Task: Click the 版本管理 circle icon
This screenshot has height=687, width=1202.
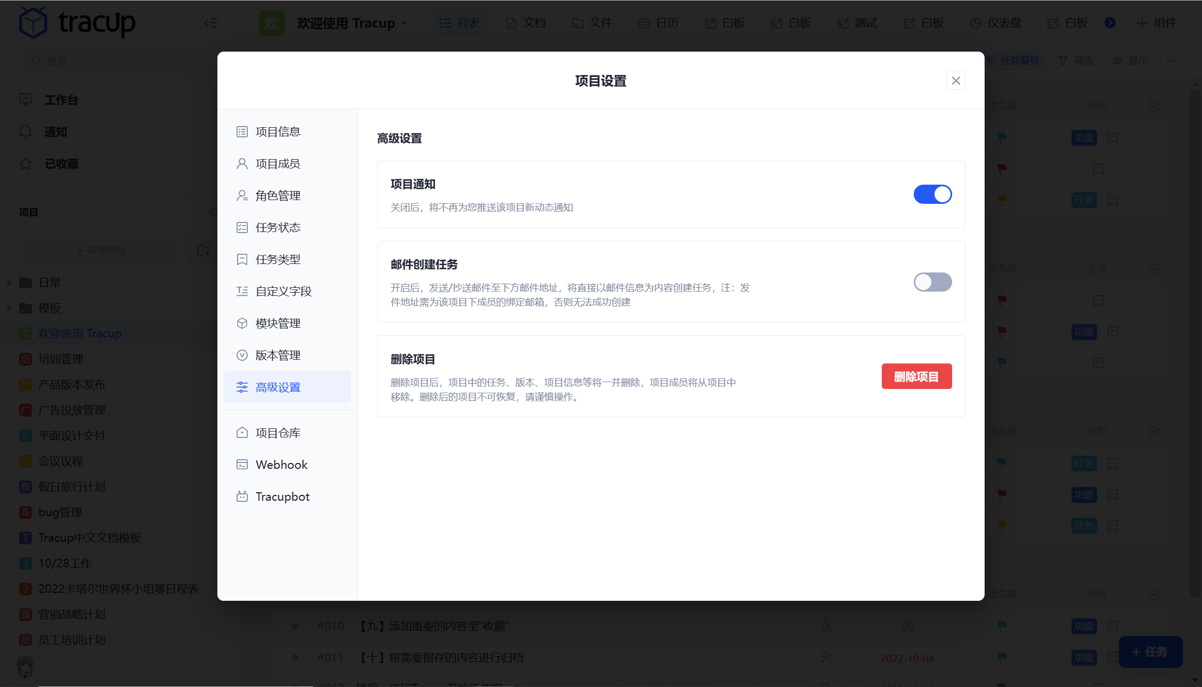Action: click(x=242, y=355)
